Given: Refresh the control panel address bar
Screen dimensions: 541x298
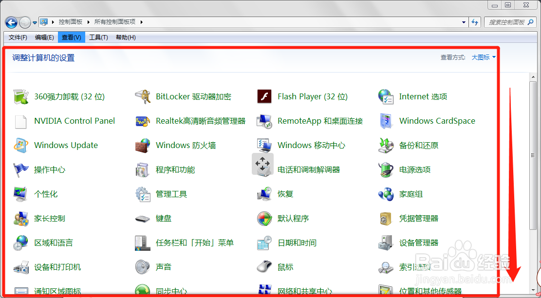Looking at the screenshot, I should coord(475,22).
